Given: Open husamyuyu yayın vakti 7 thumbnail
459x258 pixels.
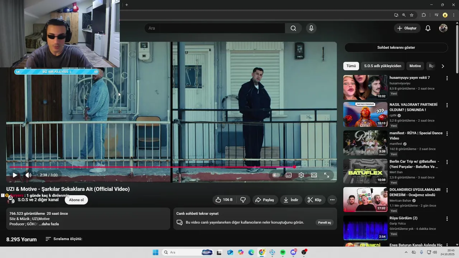Looking at the screenshot, I should pyautogui.click(x=365, y=87).
